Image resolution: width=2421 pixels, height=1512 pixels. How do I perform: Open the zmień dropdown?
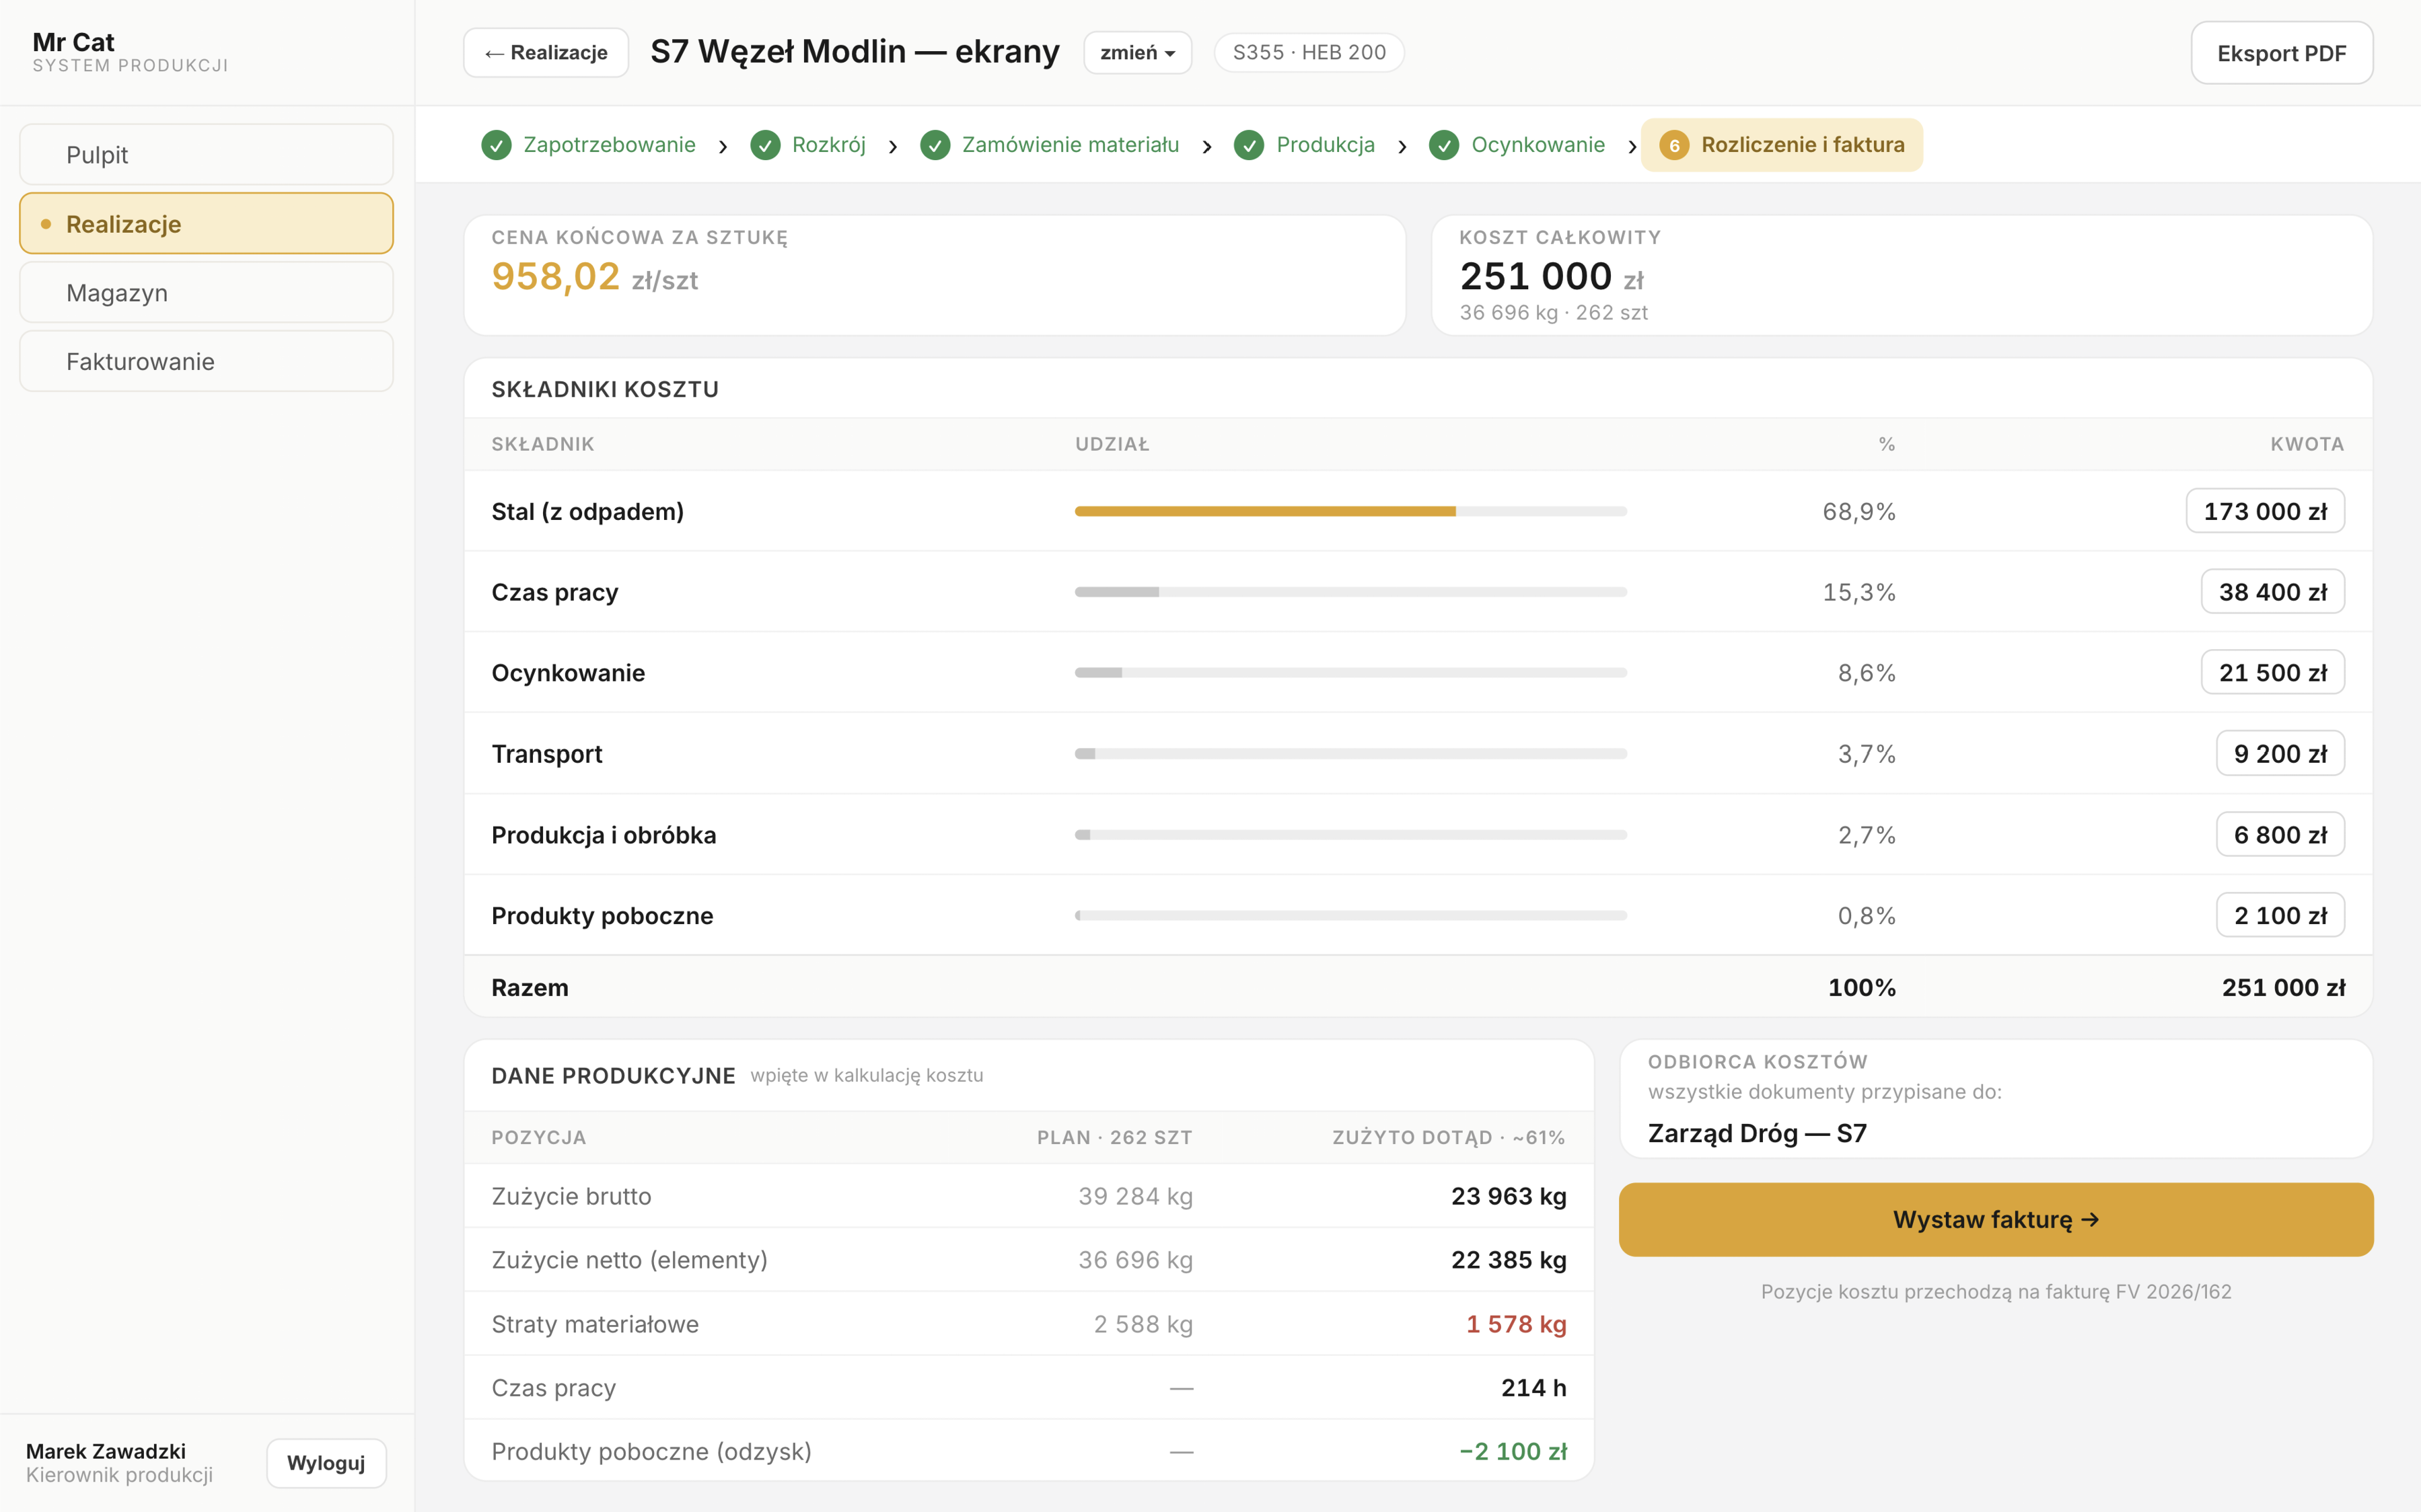pos(1137,52)
